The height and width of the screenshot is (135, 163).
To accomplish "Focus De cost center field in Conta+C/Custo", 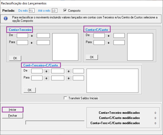I will 119,35.
